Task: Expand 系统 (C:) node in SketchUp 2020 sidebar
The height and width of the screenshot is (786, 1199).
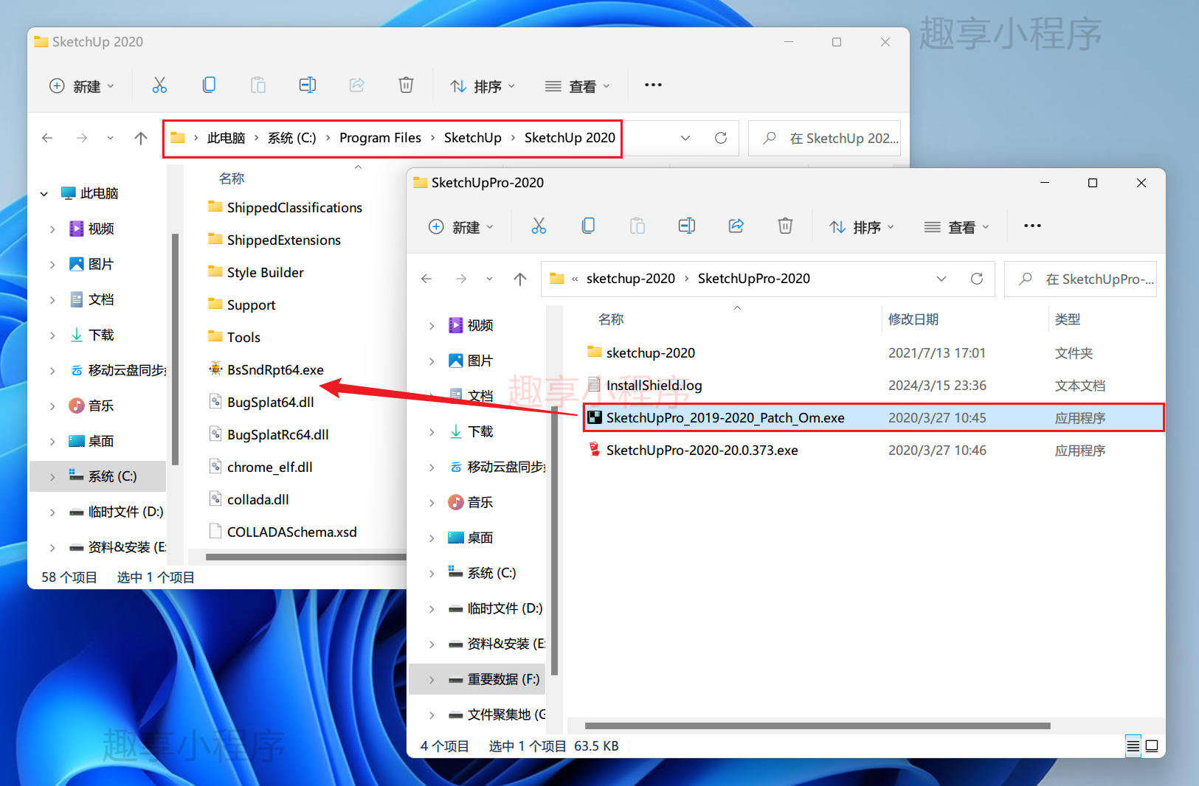Action: click(52, 477)
